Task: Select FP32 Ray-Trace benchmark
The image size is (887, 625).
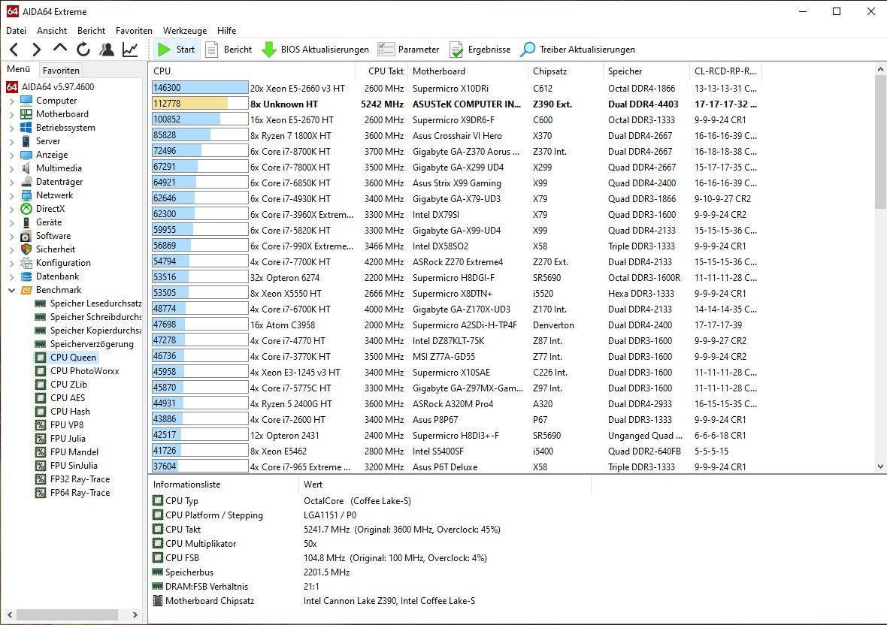Action: [73, 479]
